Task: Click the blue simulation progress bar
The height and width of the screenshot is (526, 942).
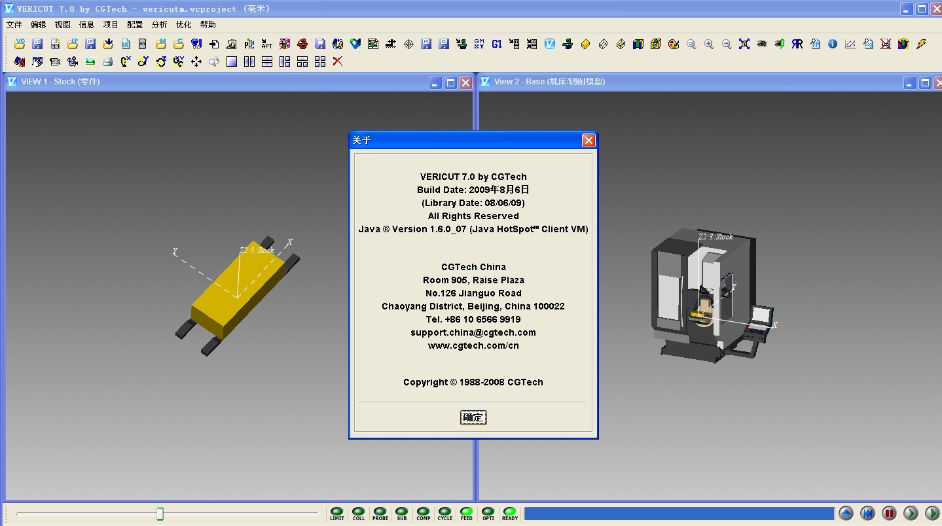Action: pos(679,514)
